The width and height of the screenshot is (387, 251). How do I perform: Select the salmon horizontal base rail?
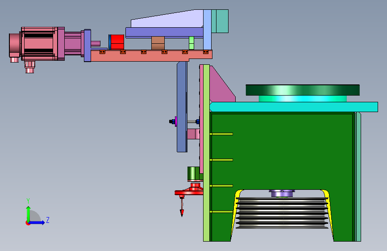[151, 55]
